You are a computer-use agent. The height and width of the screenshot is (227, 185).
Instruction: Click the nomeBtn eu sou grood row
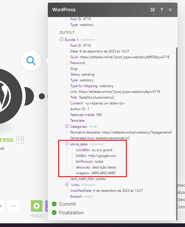tap(94, 150)
